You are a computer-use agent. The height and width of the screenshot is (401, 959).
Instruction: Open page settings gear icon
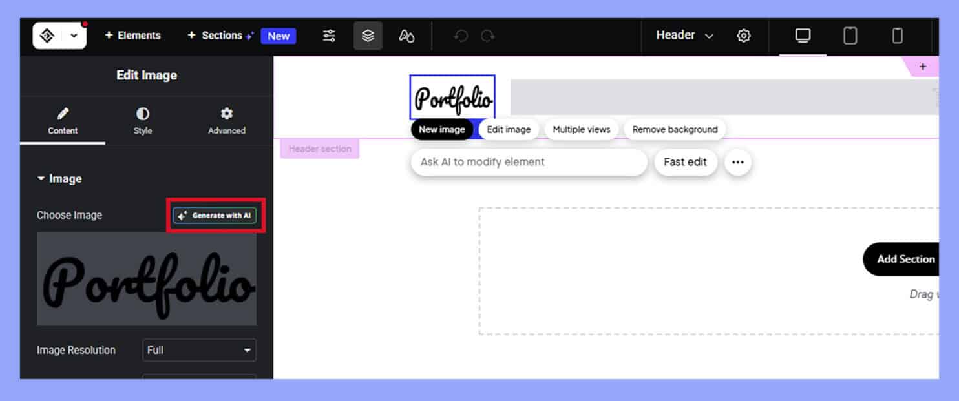coord(744,36)
